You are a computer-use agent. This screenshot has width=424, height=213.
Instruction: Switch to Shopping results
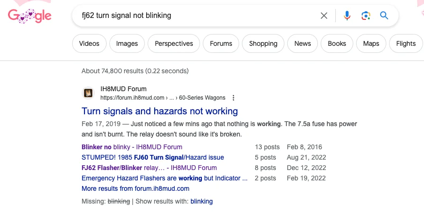263,43
